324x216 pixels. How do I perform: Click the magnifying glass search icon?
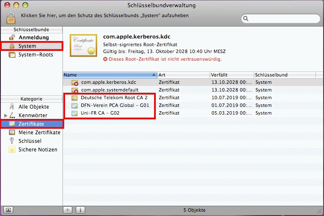246,18
